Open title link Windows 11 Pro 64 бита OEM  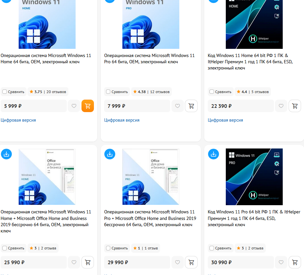pos(149,59)
